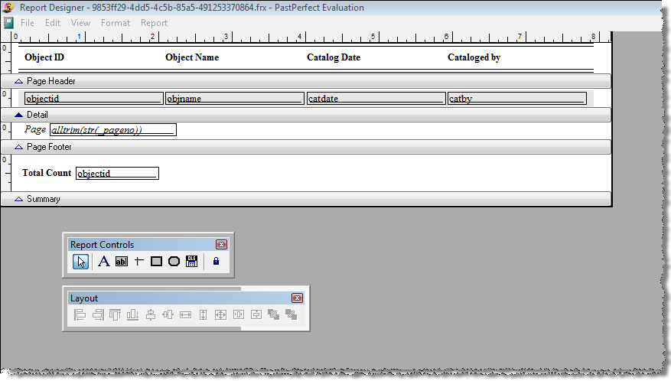The height and width of the screenshot is (381, 671).
Task: Click Bring to Front icon in Layout
Action: tap(273, 315)
